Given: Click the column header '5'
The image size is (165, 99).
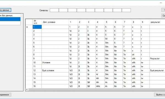Looking at the screenshot, I should [x=109, y=22].
